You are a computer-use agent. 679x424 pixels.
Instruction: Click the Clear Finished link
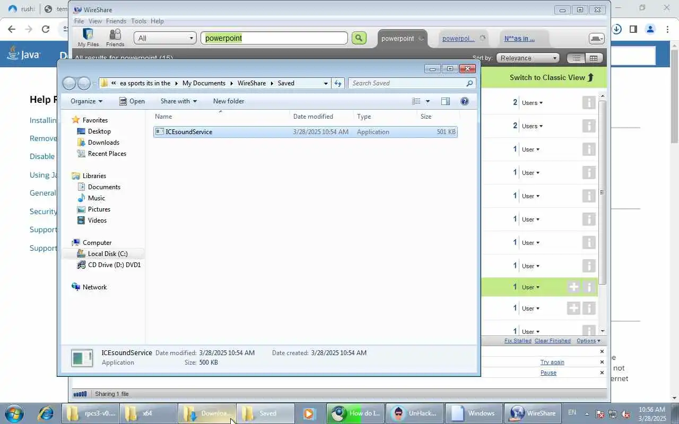(553, 341)
